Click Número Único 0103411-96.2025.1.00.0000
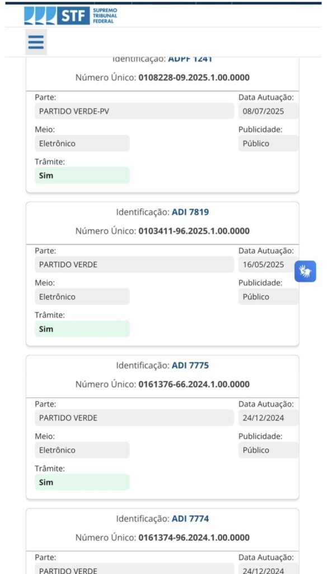The height and width of the screenshot is (574, 328). point(194,231)
